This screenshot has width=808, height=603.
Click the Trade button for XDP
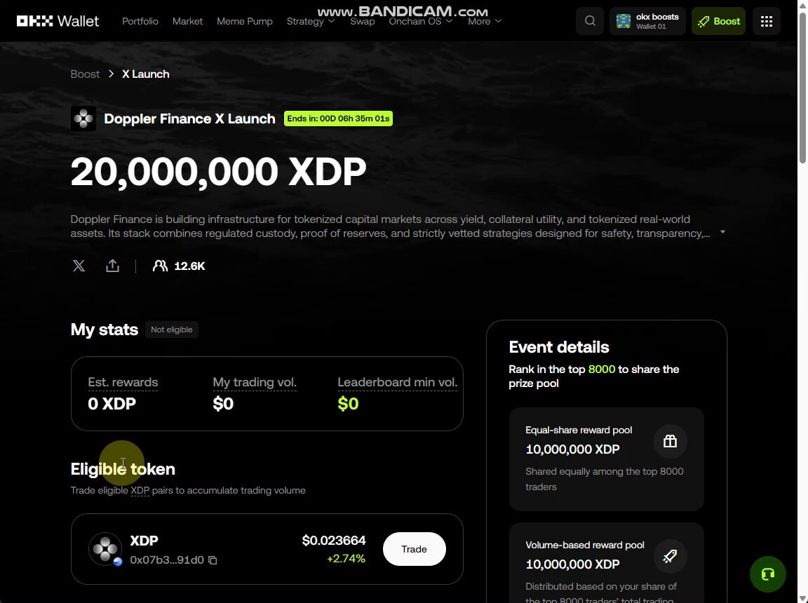(x=415, y=549)
